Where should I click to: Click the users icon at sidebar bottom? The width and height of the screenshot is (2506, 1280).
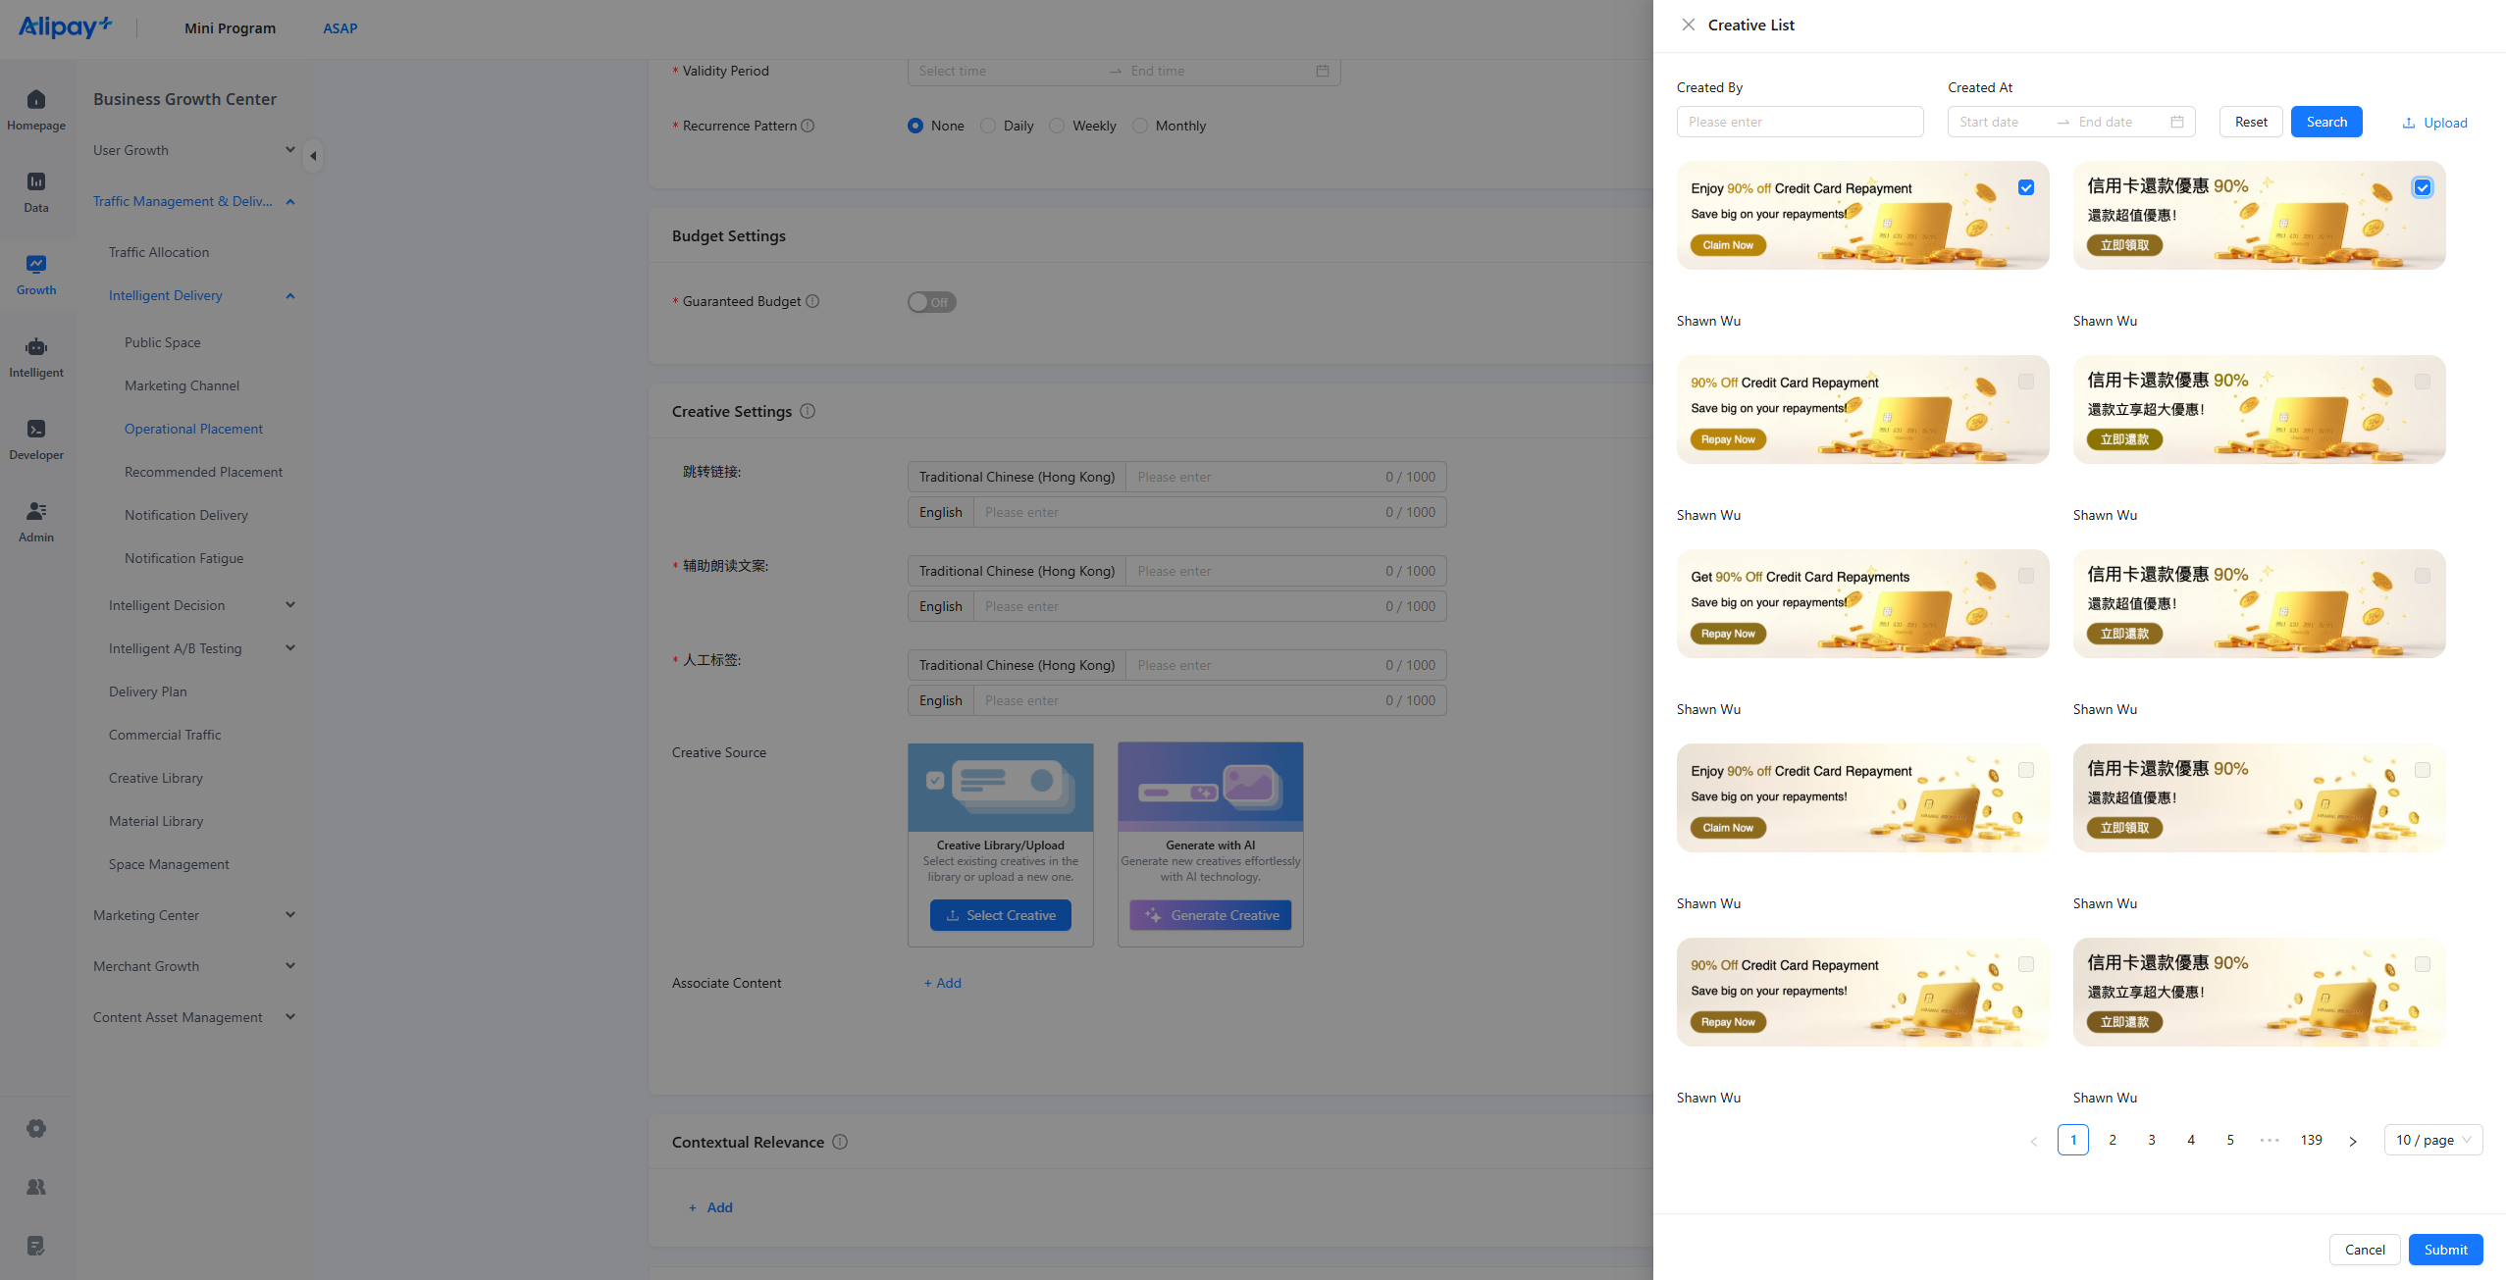[x=36, y=1187]
